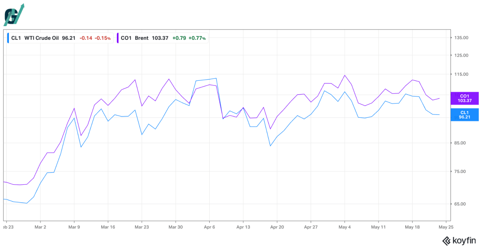Click the blue CL1 color bar
Screen dimensions: 482x249
[8, 38]
